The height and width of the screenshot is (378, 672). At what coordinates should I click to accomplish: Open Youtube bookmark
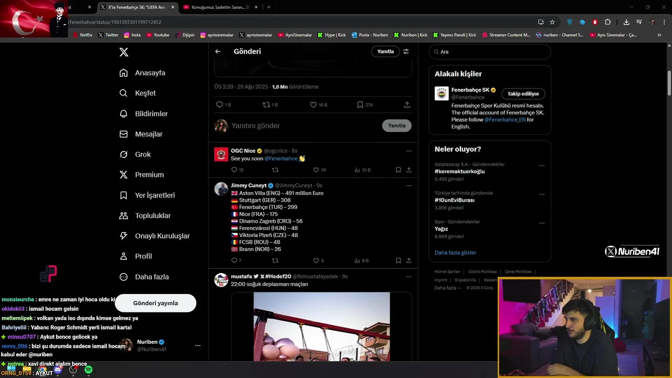click(x=158, y=35)
